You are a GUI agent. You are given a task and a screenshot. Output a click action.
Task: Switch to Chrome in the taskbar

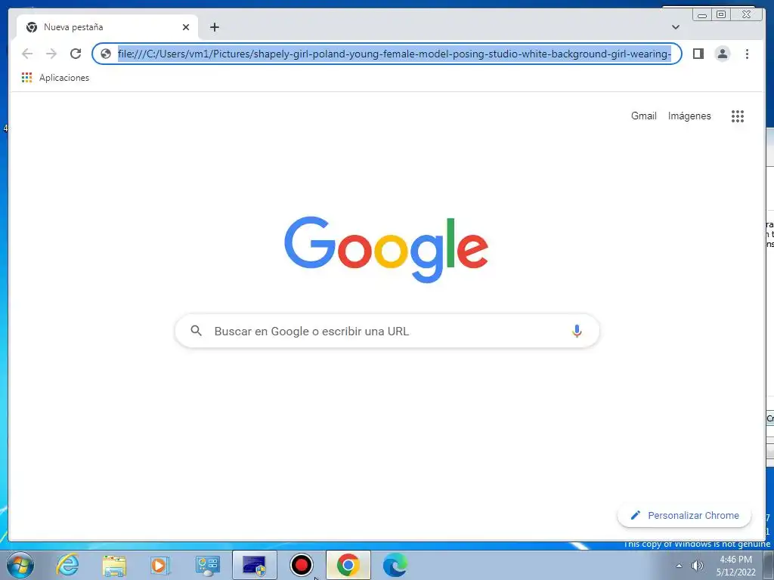[x=348, y=565]
